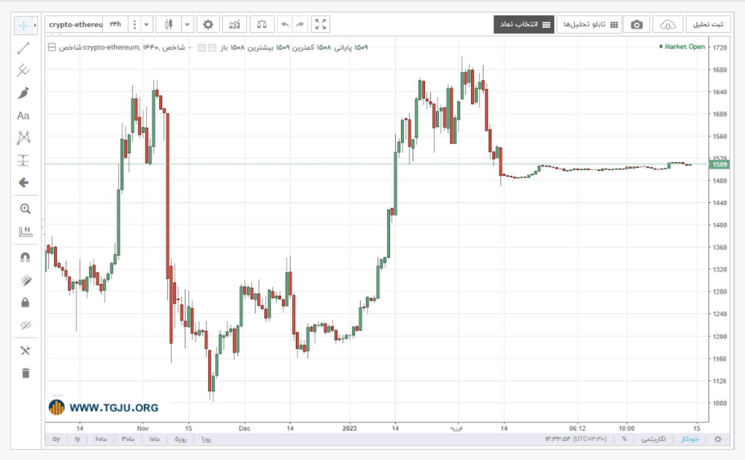Screen dimensions: 745x460
Task: Open the chart settings gear in top toolbar
Action: (208, 24)
